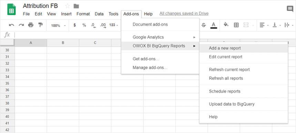This screenshot has height=133, width=296.
Task: Close the Add-ons menu
Action: click(131, 14)
